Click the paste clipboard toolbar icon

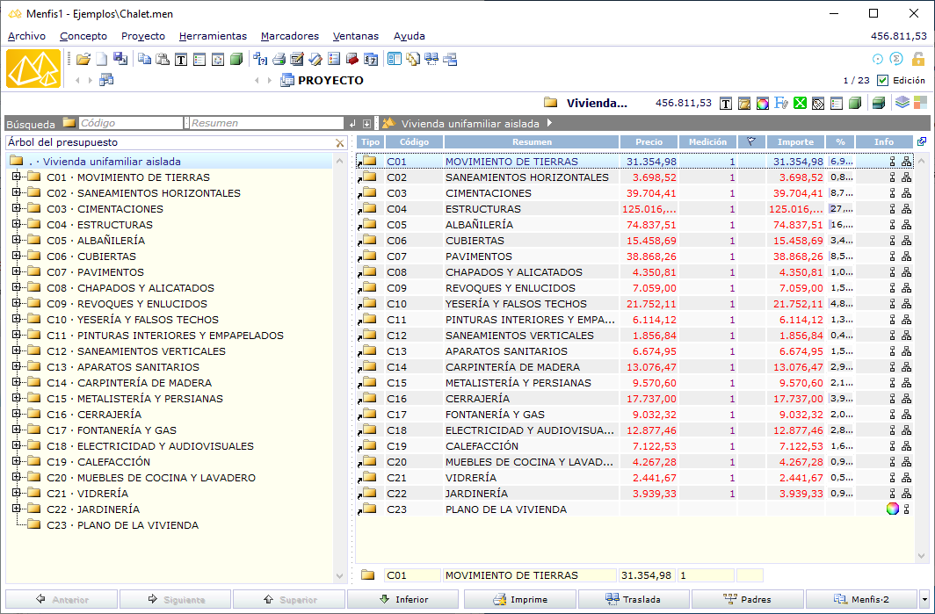point(163,59)
